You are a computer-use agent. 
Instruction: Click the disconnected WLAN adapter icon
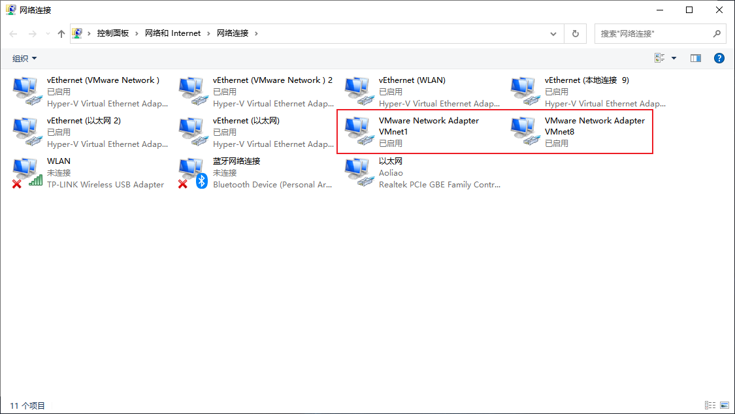(26, 172)
